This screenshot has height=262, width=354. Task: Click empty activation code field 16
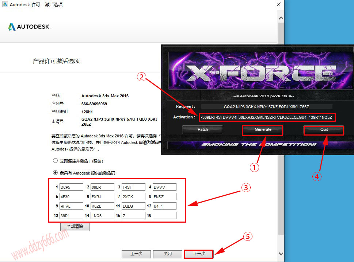point(164,215)
